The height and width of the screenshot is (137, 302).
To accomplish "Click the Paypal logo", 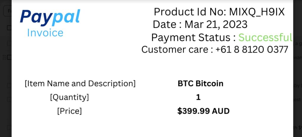I will [x=50, y=17].
